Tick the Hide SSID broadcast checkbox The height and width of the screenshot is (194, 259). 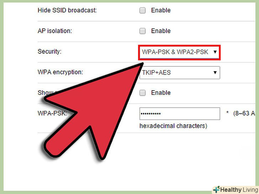142,10
